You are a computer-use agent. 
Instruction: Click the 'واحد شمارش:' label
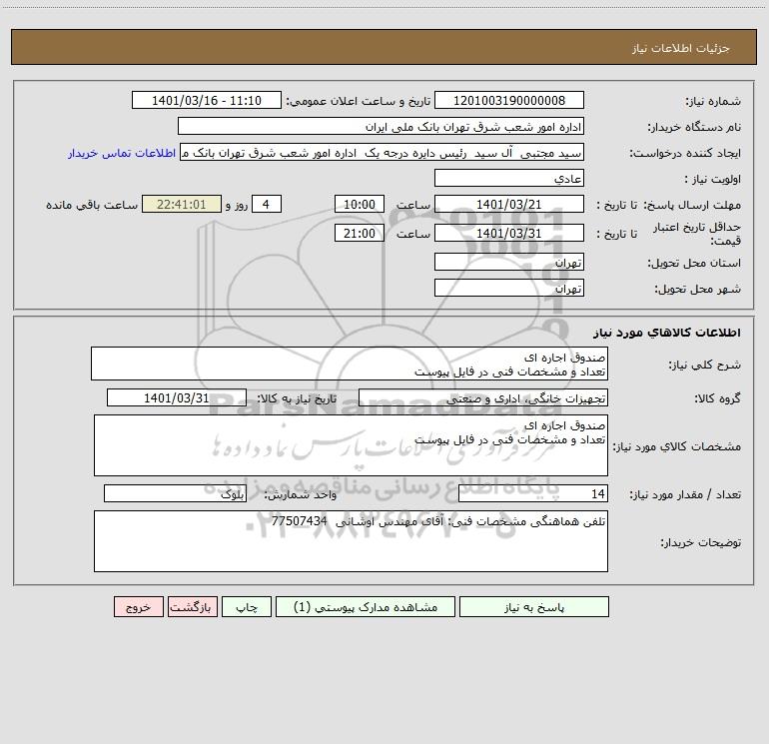click(x=301, y=494)
